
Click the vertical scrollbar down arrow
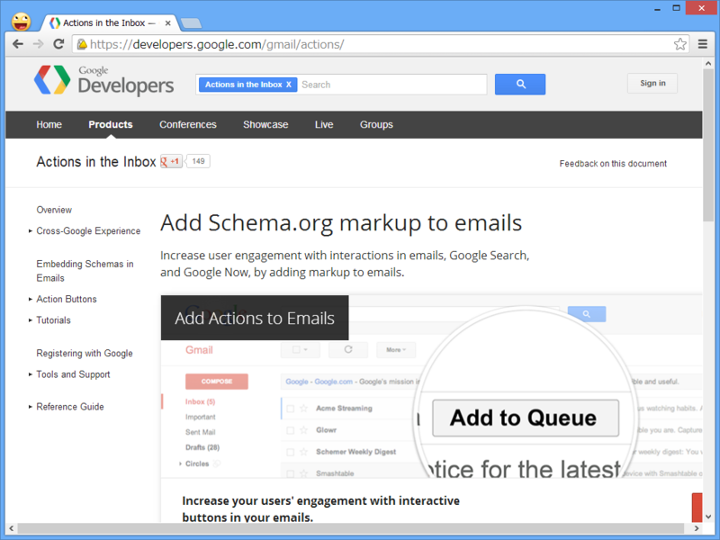pos(708,517)
